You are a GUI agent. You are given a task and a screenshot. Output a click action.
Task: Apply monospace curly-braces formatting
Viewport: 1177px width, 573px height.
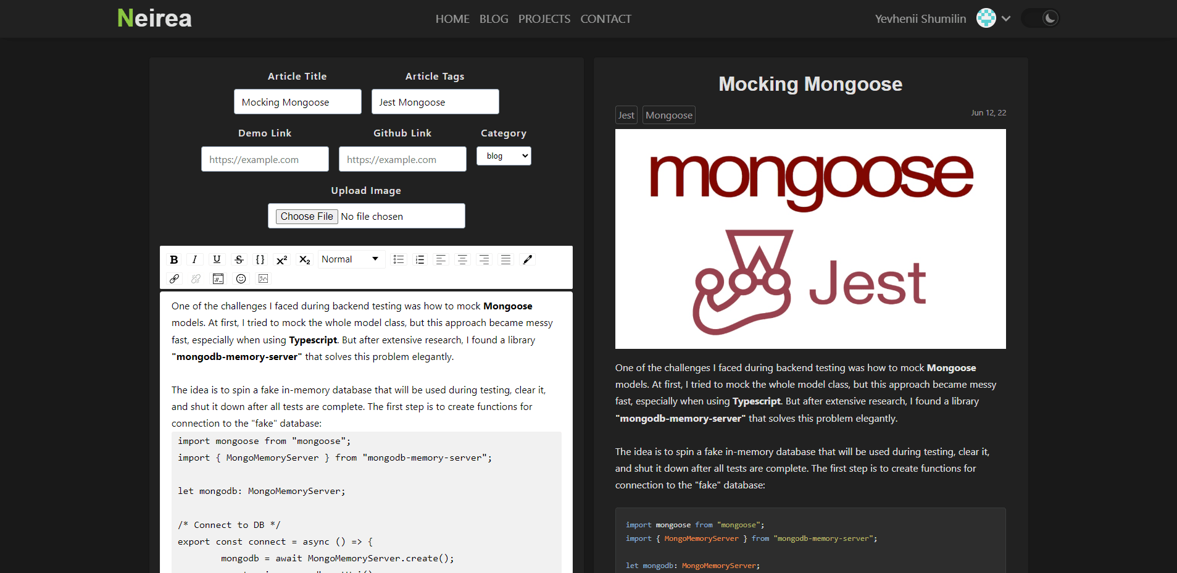pos(260,259)
